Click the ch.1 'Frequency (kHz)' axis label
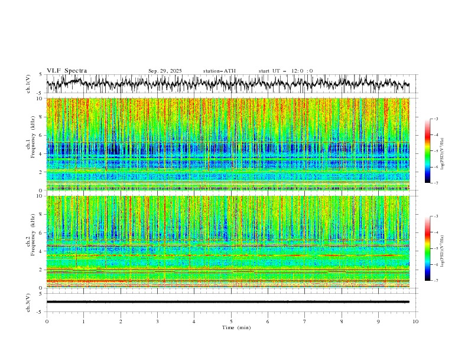 pos(33,137)
